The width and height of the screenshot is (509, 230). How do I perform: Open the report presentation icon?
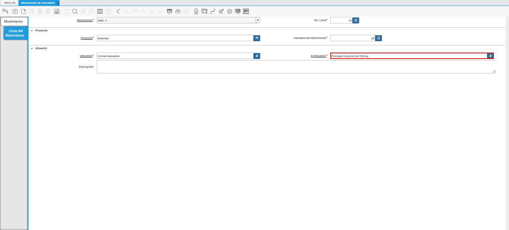pyautogui.click(x=170, y=11)
